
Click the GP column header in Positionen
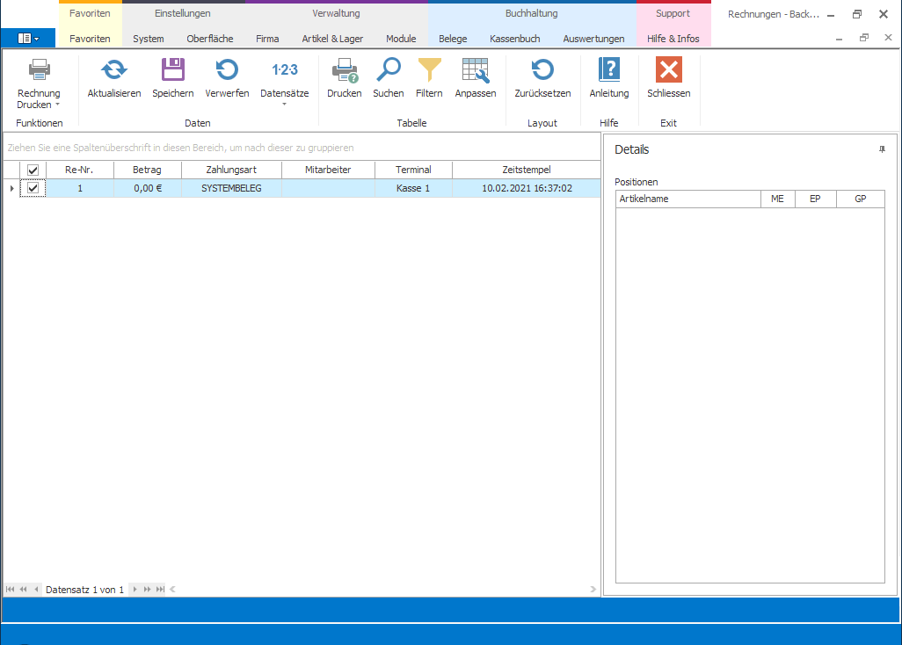point(860,199)
